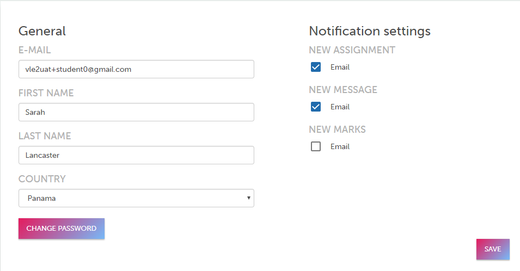This screenshot has width=520, height=271.
Task: Click the FIRST NAME field label
Action: tap(46, 93)
